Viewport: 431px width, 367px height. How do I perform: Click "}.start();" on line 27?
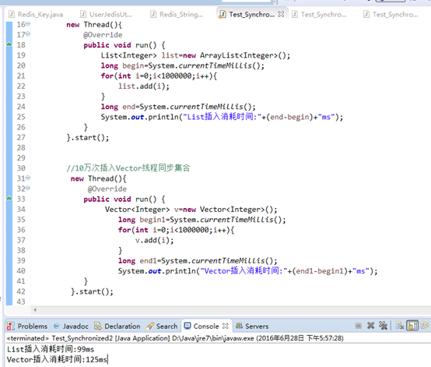(88, 138)
